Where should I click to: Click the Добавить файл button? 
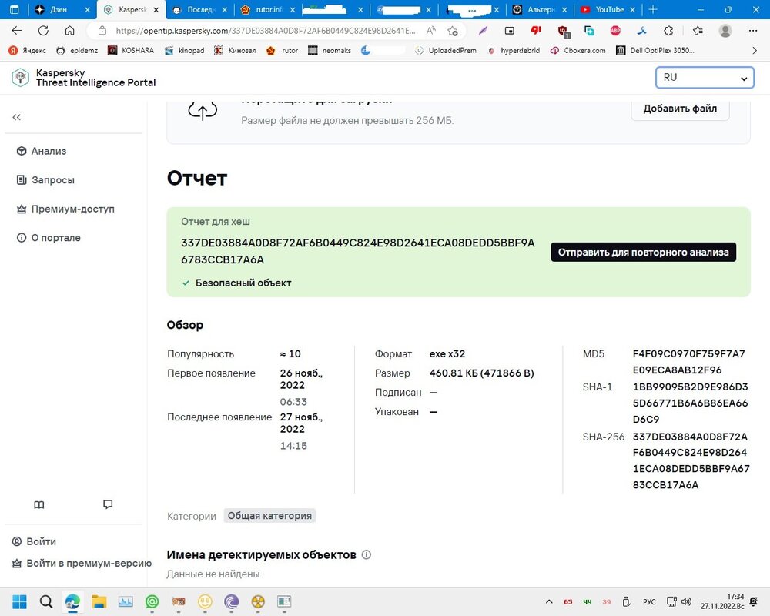(x=680, y=109)
